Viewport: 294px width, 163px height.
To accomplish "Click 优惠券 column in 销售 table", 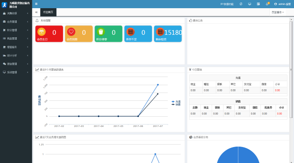I will (268, 108).
